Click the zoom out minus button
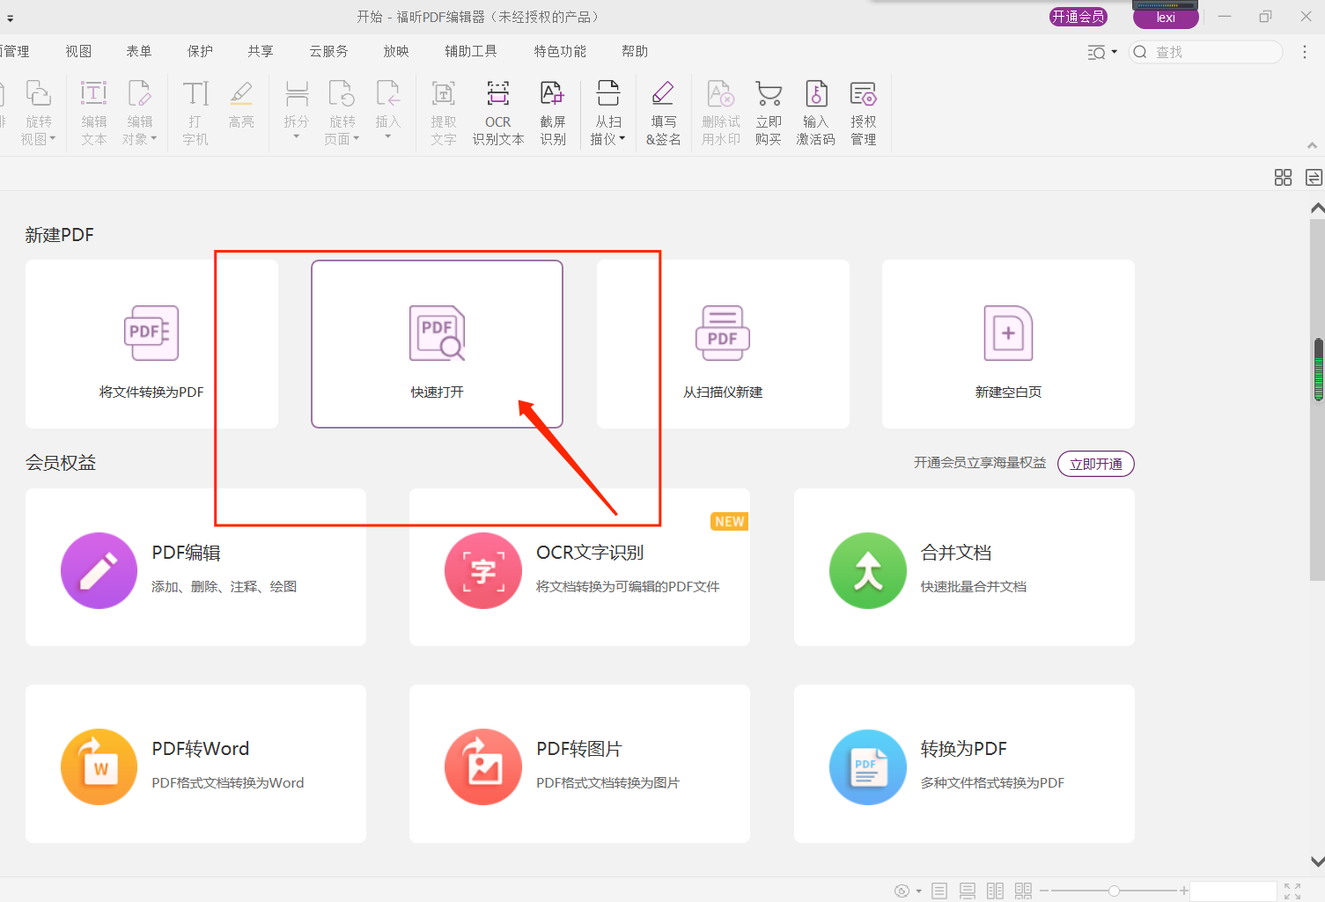This screenshot has width=1325, height=902. pos(1044,891)
